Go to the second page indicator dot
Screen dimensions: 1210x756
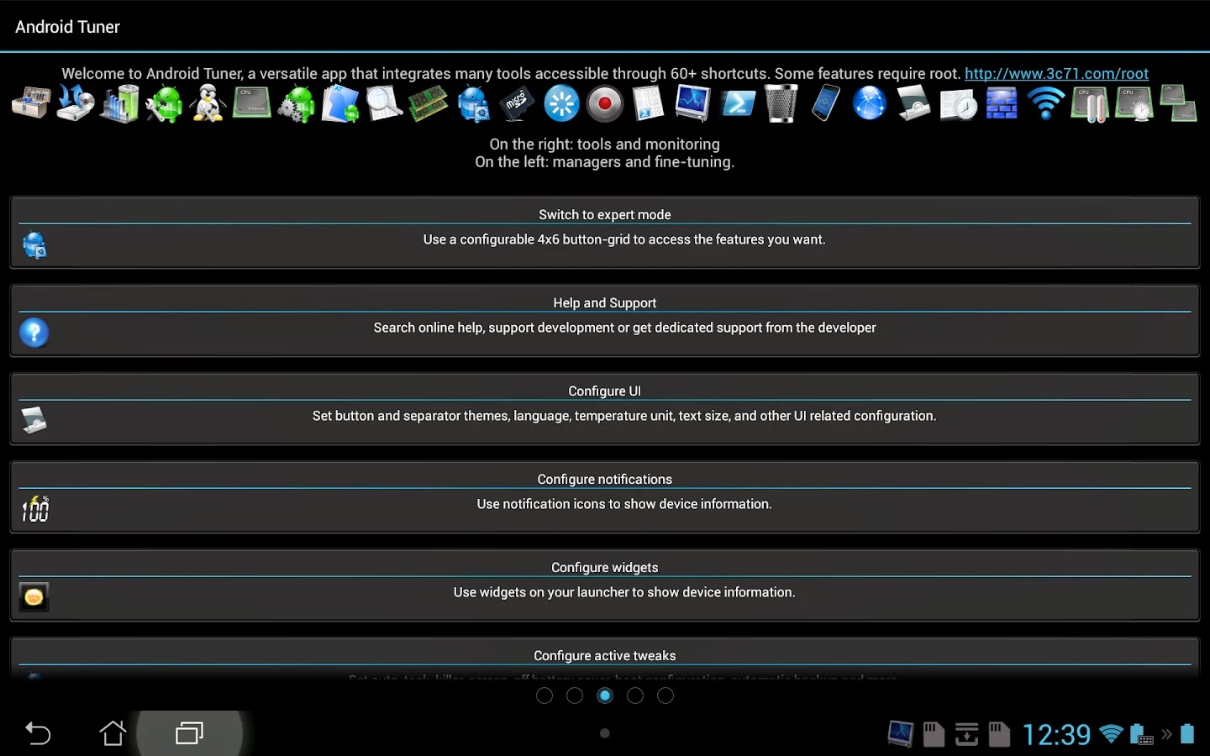(x=575, y=696)
